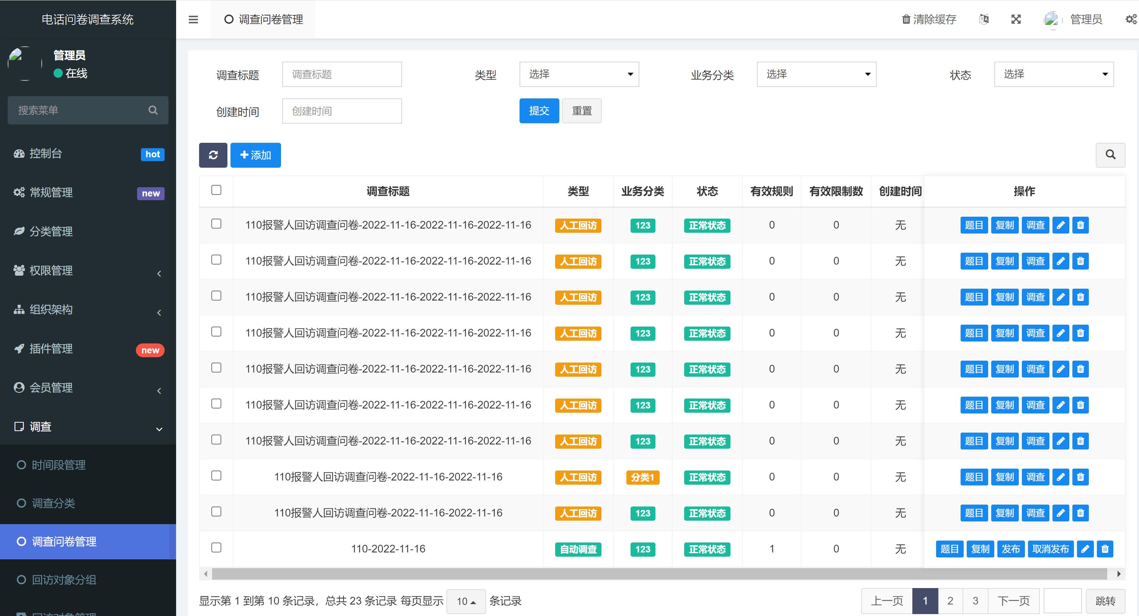Viewport: 1139px width, 616px height.
Task: Click the 重置 button
Action: 582,111
